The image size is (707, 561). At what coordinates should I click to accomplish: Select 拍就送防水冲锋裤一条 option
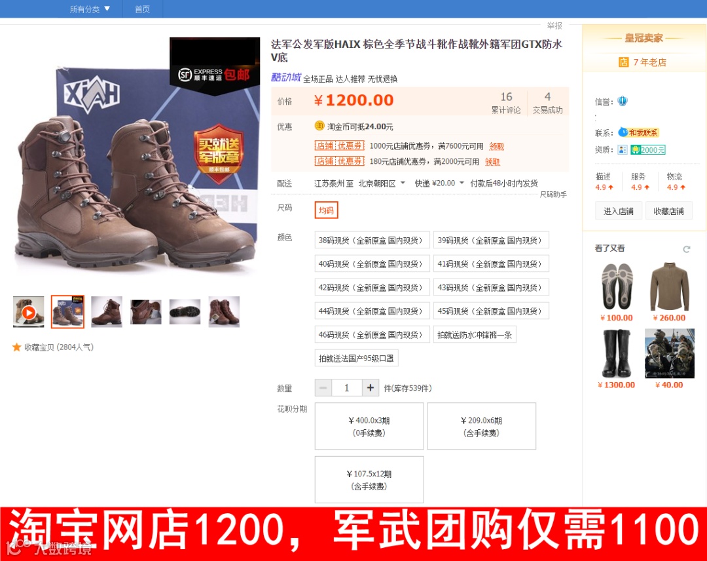pos(475,334)
